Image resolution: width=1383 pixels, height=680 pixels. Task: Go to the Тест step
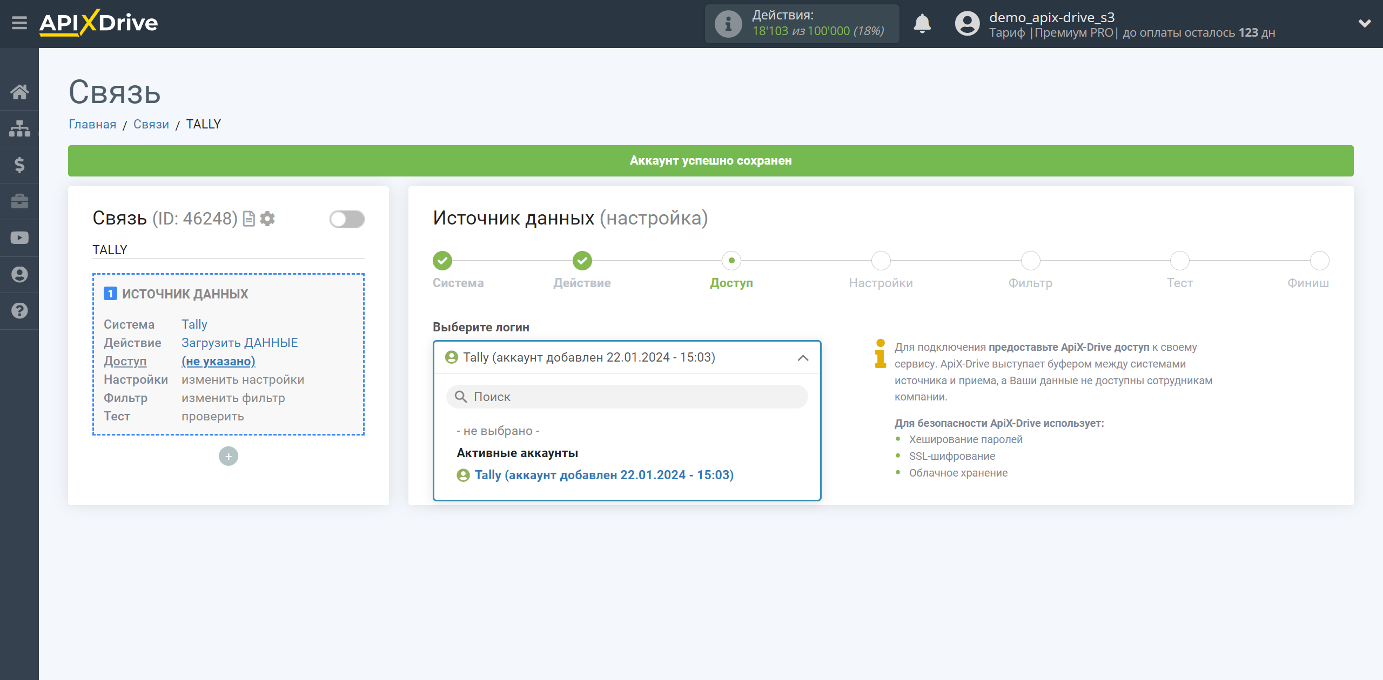pos(1180,261)
